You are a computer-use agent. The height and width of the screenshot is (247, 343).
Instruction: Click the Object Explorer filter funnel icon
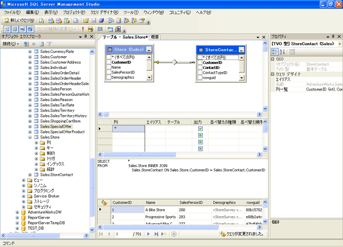(x=49, y=44)
